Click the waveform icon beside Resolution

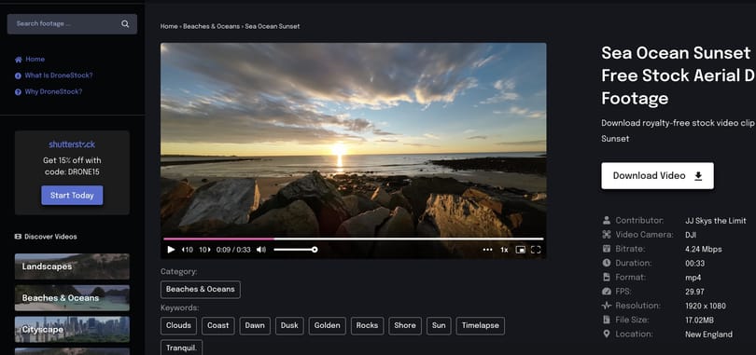point(607,306)
